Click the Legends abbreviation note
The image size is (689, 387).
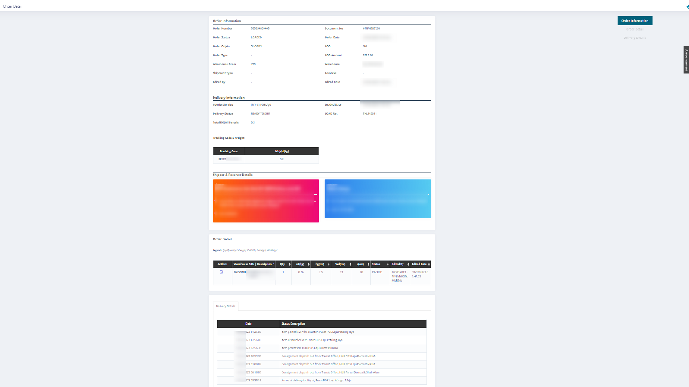coord(245,250)
